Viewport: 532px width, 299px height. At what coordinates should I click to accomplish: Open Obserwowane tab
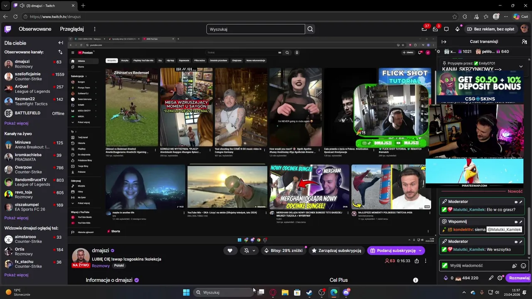(35, 29)
